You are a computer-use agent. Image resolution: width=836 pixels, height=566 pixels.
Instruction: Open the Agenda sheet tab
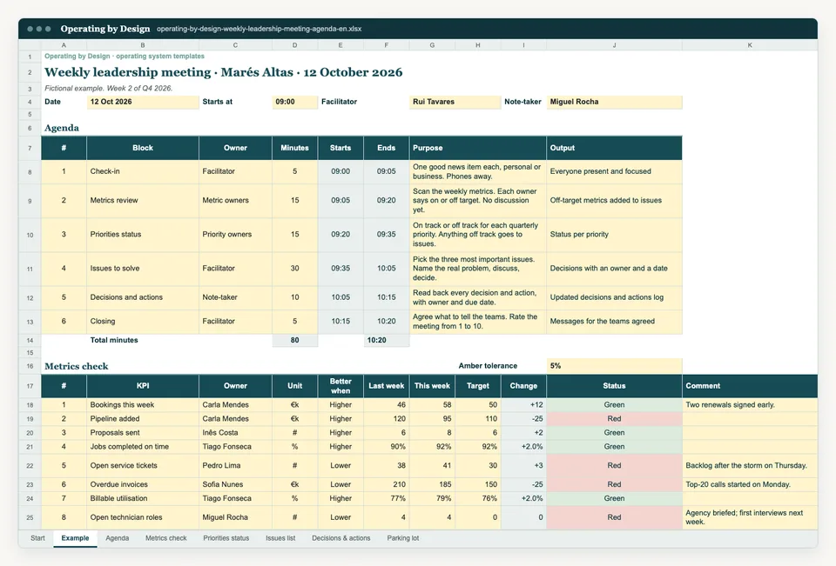pos(118,538)
